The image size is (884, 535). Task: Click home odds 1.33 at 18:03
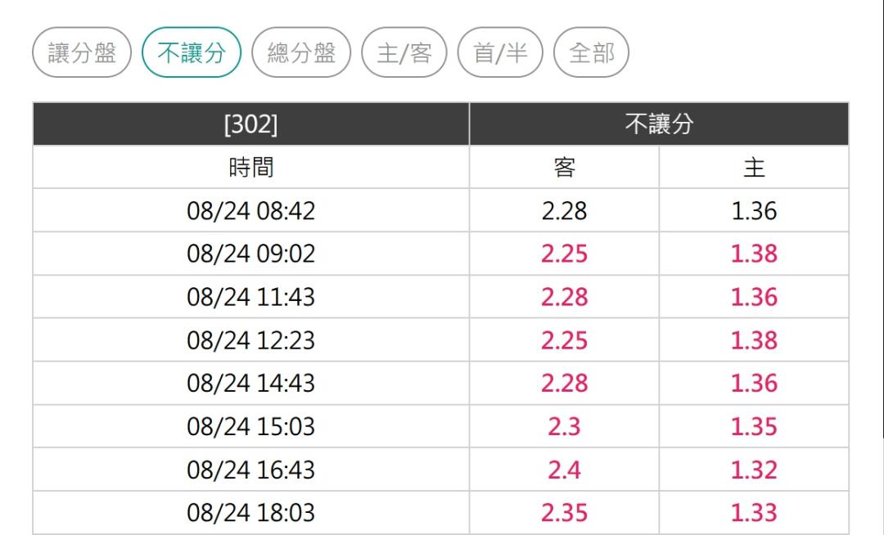(x=754, y=512)
